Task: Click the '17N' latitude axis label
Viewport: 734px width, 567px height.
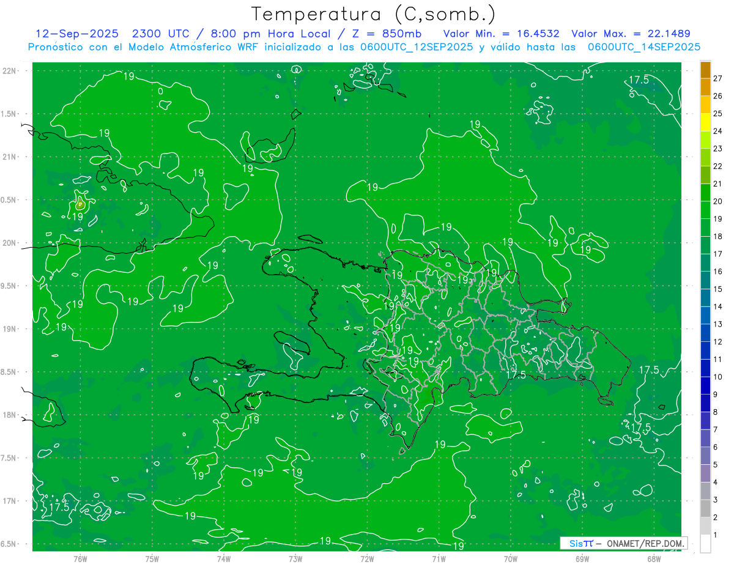Action: pyautogui.click(x=10, y=501)
